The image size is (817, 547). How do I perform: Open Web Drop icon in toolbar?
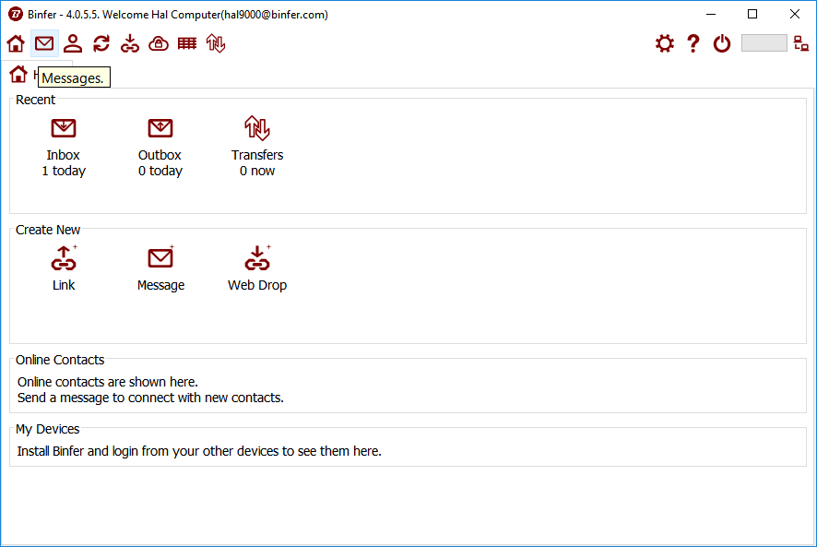click(130, 43)
